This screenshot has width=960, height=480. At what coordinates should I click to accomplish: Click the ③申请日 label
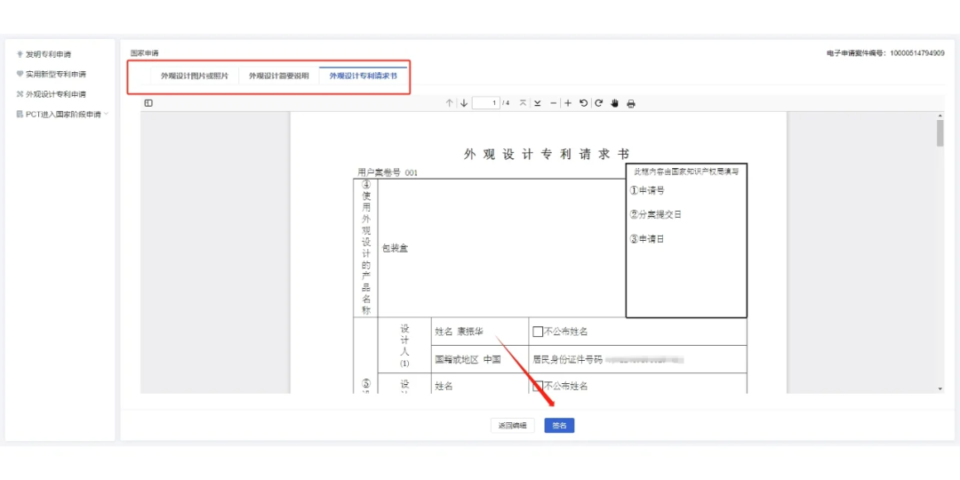[647, 239]
